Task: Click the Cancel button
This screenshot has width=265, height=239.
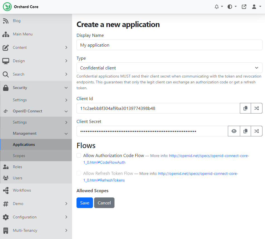Action: [x=104, y=203]
